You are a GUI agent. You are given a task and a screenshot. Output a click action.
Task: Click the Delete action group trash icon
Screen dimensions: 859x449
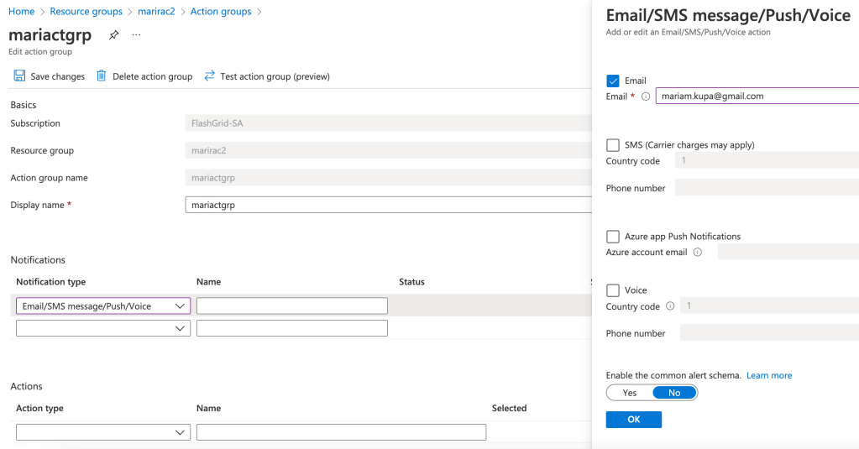tap(102, 76)
